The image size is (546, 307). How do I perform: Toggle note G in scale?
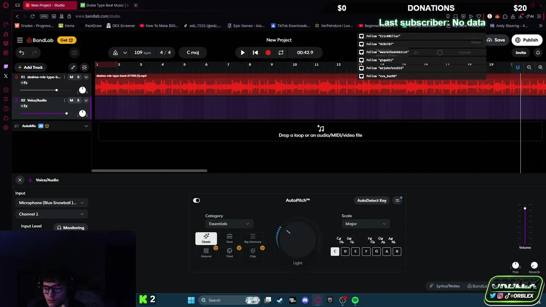pyautogui.click(x=376, y=252)
